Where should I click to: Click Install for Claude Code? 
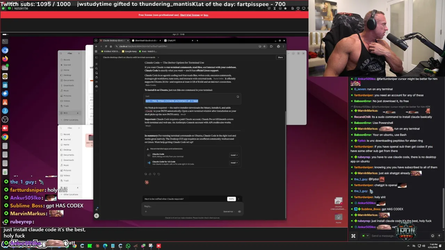(x=234, y=155)
